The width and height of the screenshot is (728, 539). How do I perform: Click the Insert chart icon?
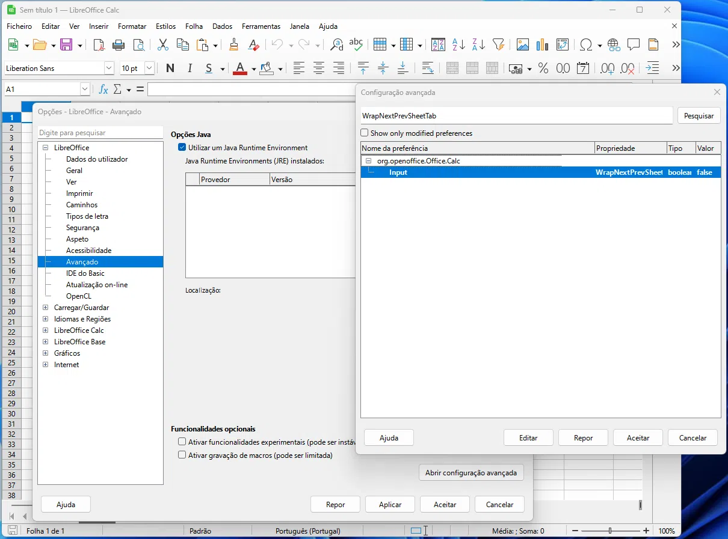coord(542,45)
